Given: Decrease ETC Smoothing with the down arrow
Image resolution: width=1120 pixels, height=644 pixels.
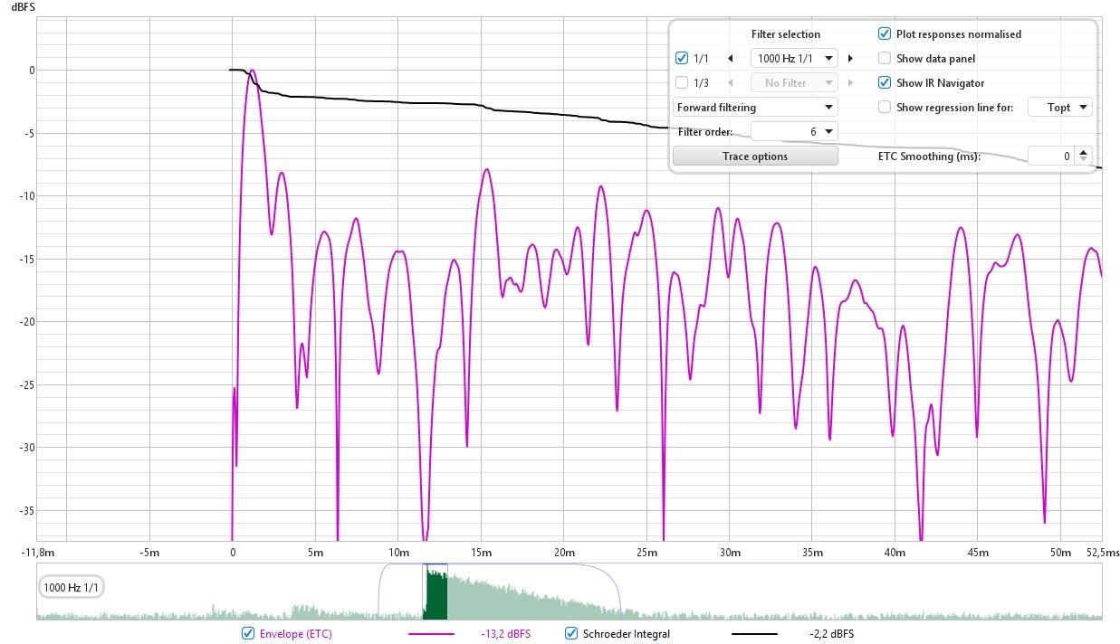Looking at the screenshot, I should (x=1085, y=161).
